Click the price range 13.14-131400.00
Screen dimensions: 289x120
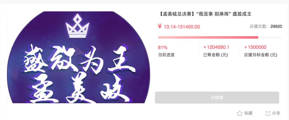point(182,27)
